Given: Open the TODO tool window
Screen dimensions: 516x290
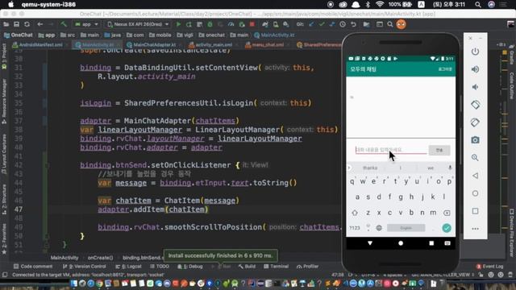Looking at the screenshot, I should click(x=160, y=267).
